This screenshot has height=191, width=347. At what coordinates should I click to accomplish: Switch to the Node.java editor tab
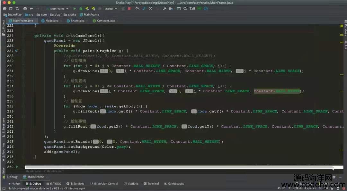pyautogui.click(x=50, y=21)
